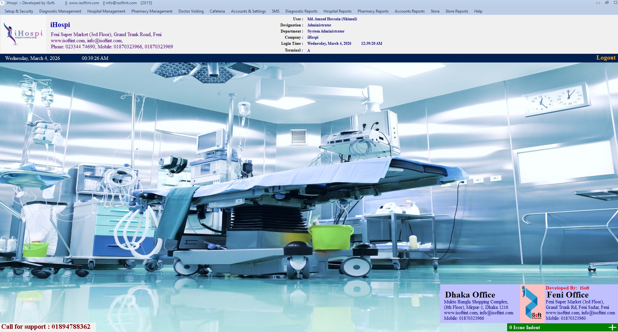The height and width of the screenshot is (332, 618).
Task: Open the Hospital Reports menu
Action: (337, 11)
